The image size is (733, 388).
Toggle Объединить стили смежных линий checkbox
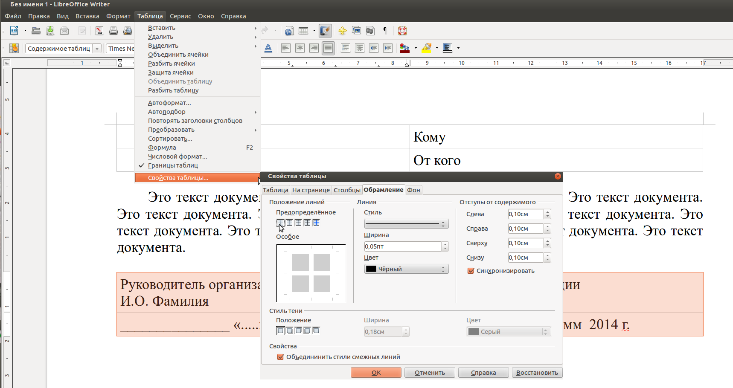pyautogui.click(x=281, y=357)
